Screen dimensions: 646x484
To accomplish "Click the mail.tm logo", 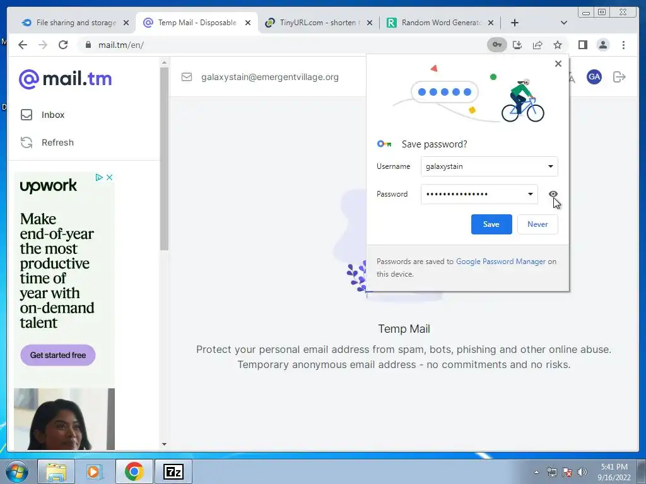I will click(x=65, y=79).
